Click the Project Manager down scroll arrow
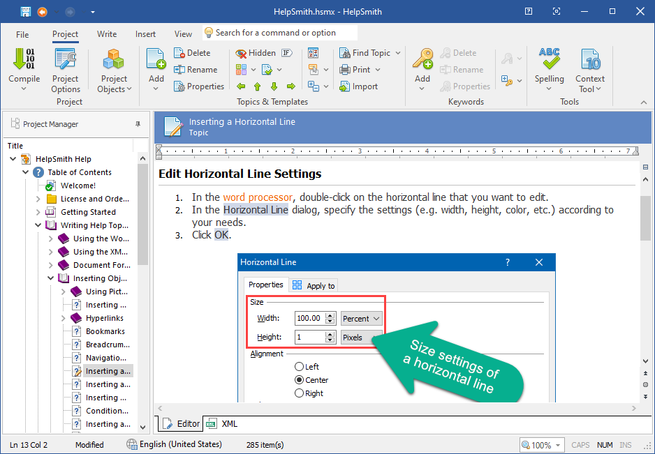The height and width of the screenshot is (454, 655). tap(143, 427)
